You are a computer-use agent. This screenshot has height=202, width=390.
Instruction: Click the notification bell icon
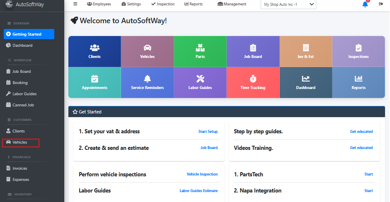(x=365, y=5)
